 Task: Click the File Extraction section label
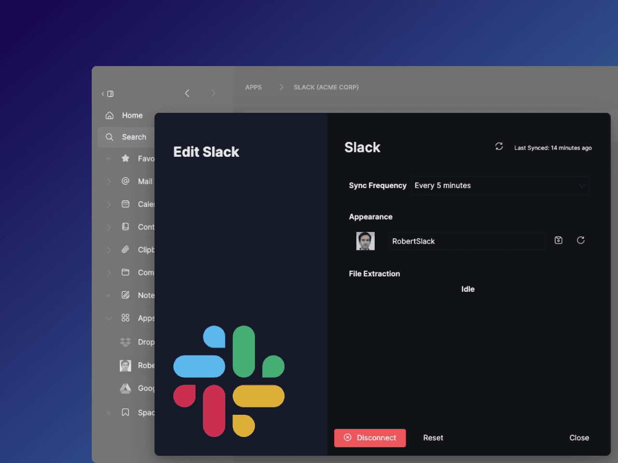point(375,273)
